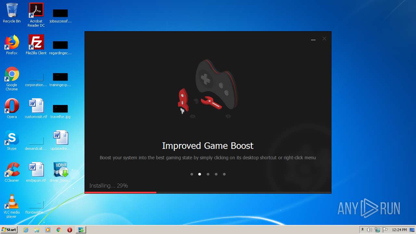Open Google Chrome desktop shortcut

12,79
